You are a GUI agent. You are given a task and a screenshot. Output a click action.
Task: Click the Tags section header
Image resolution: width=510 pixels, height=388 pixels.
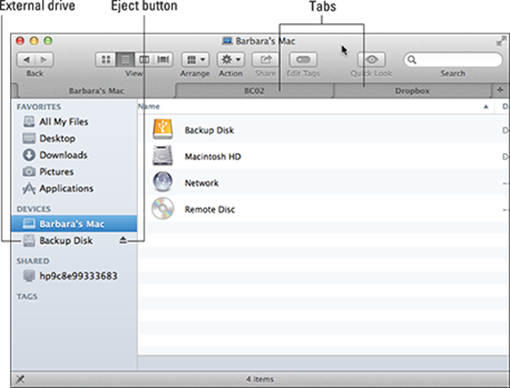point(27,296)
